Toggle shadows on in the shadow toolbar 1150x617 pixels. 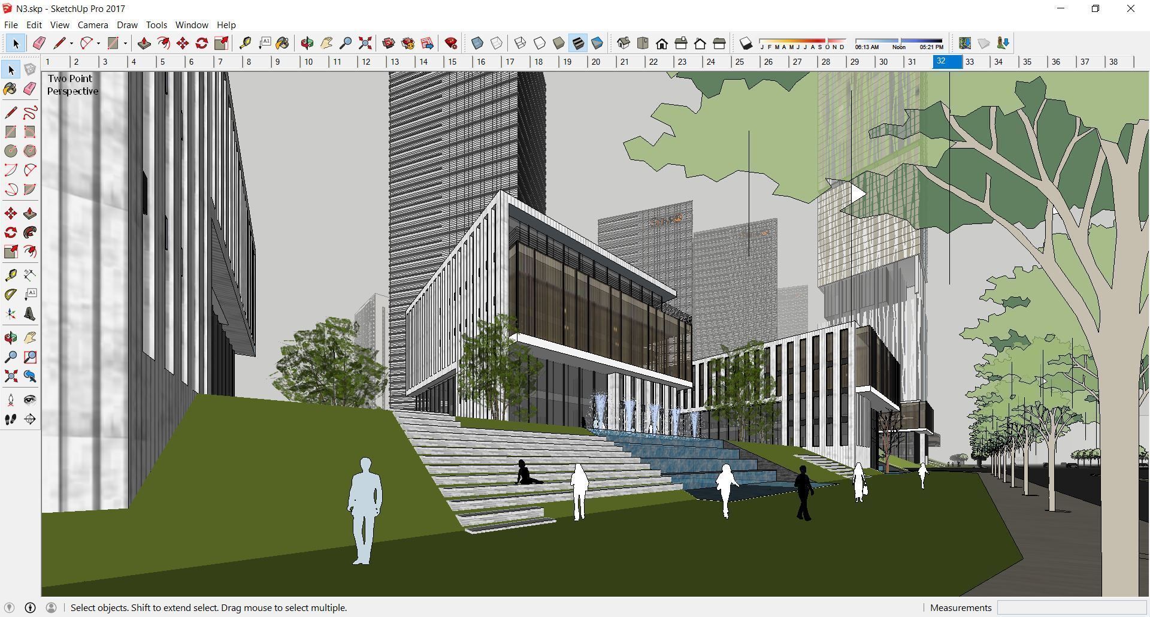746,43
